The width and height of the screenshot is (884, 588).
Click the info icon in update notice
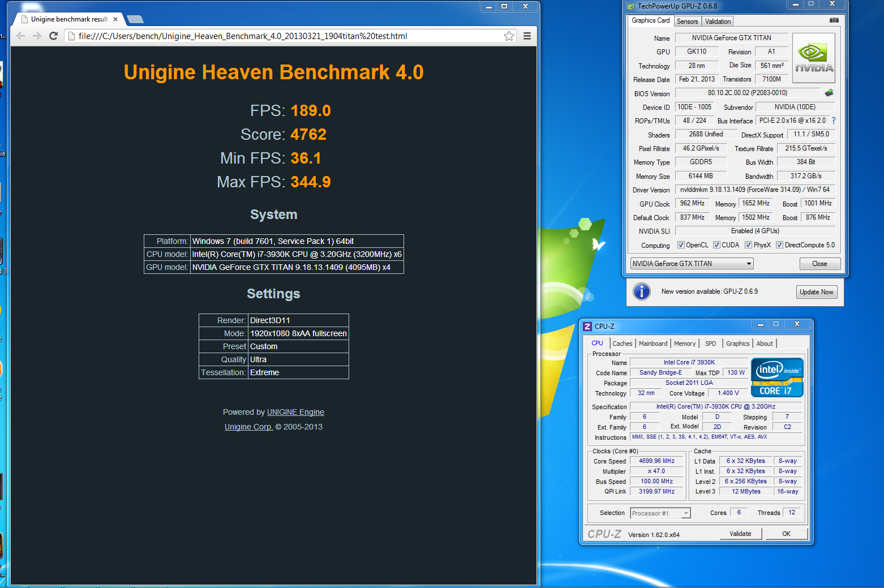[x=641, y=291]
